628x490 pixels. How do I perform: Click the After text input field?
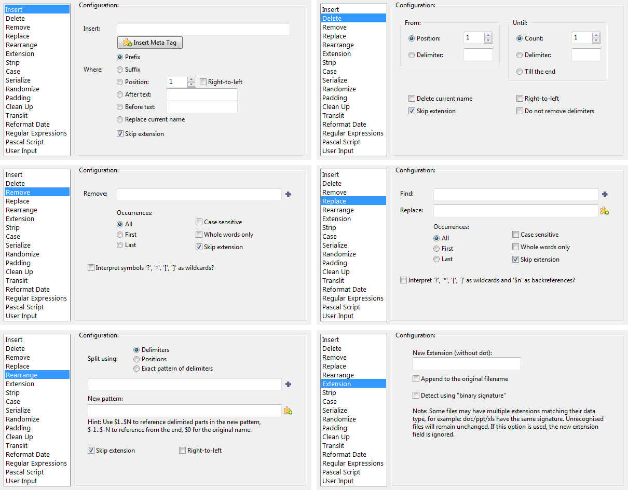point(202,94)
